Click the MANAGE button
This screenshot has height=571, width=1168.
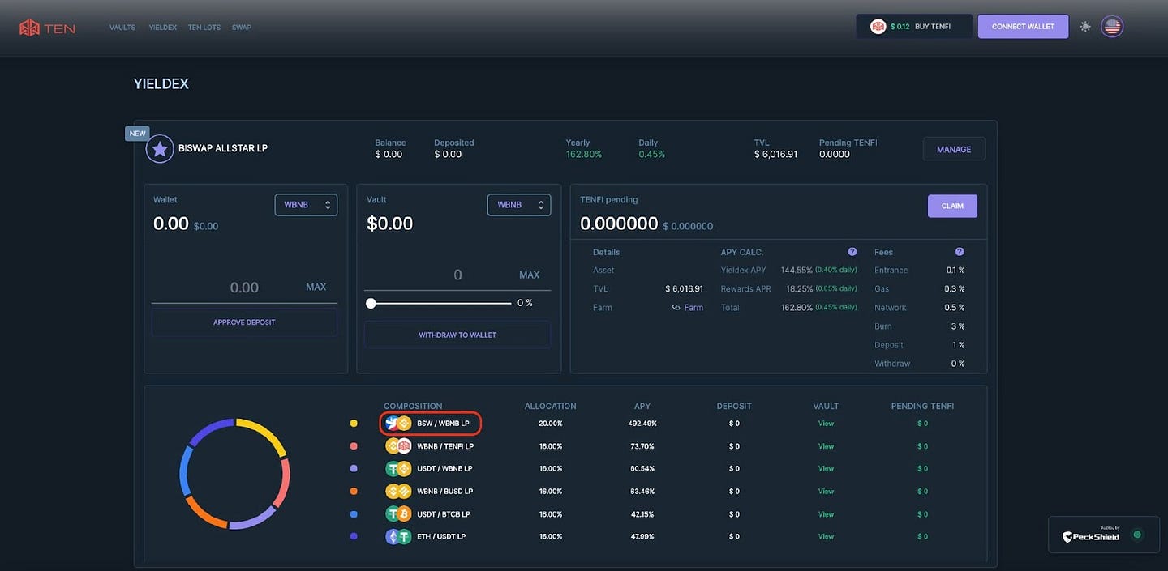[x=954, y=149]
